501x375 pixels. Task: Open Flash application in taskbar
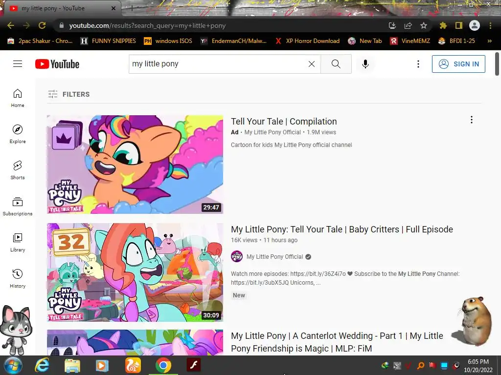coord(194,365)
